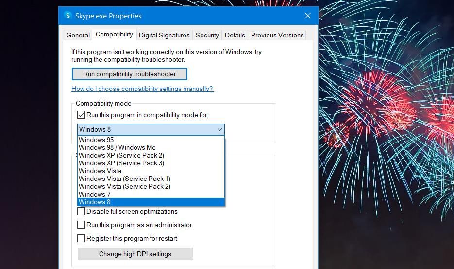Enable Disable fullscreen optimizations checkbox
Viewport: 454px width, 269px height.
(81, 211)
